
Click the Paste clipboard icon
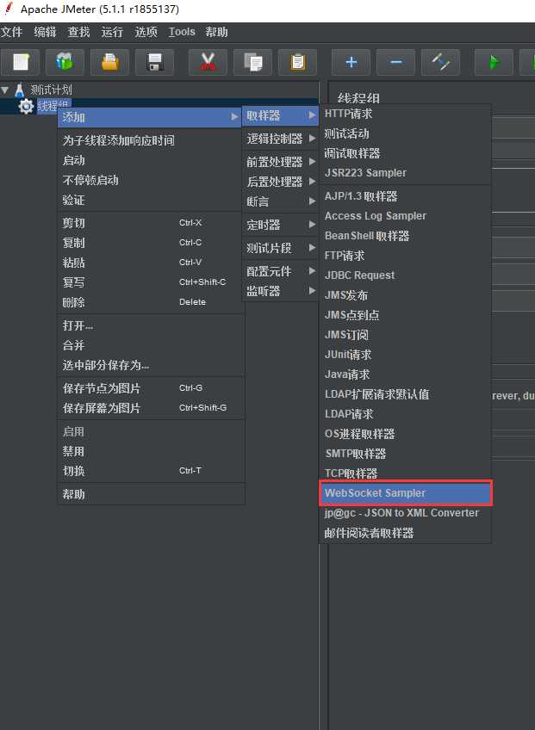pyautogui.click(x=297, y=62)
